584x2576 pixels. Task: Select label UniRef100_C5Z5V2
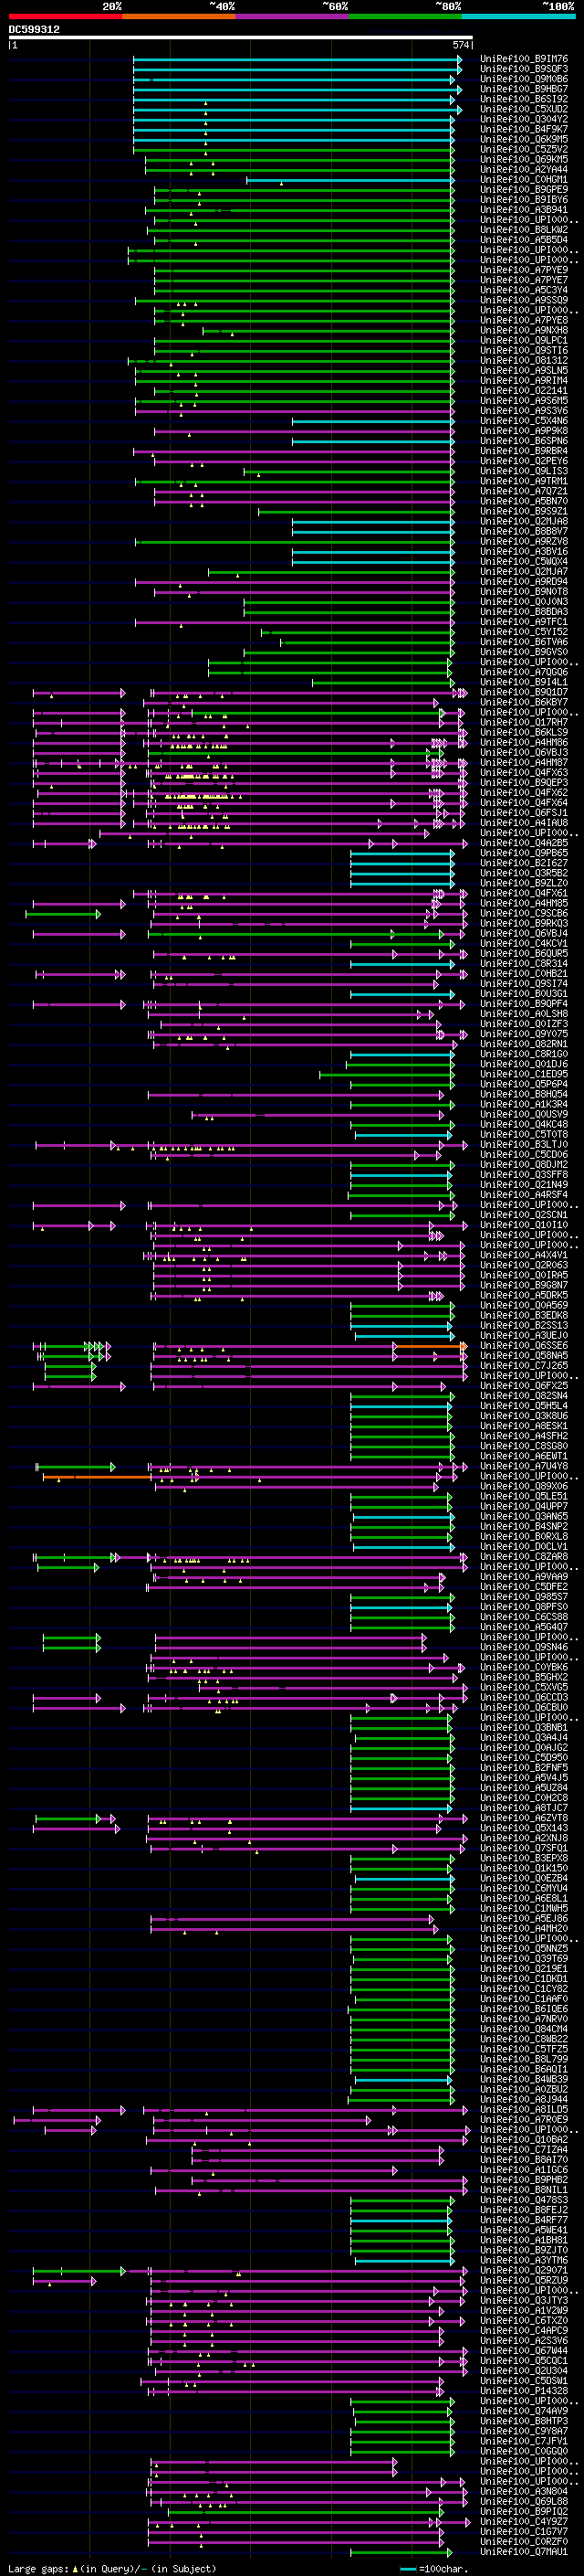point(524,149)
